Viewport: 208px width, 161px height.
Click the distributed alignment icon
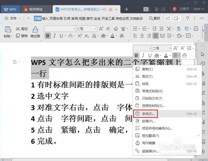click(162, 36)
